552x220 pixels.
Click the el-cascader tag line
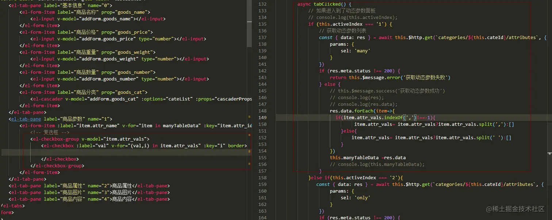(141, 99)
